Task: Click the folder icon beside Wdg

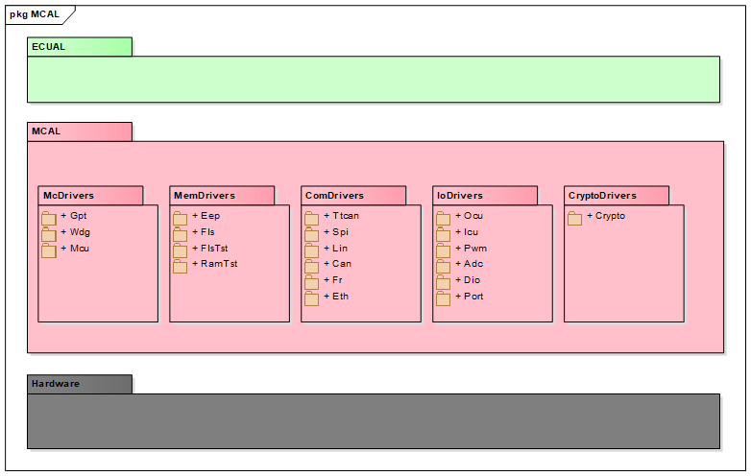Action: point(49,234)
